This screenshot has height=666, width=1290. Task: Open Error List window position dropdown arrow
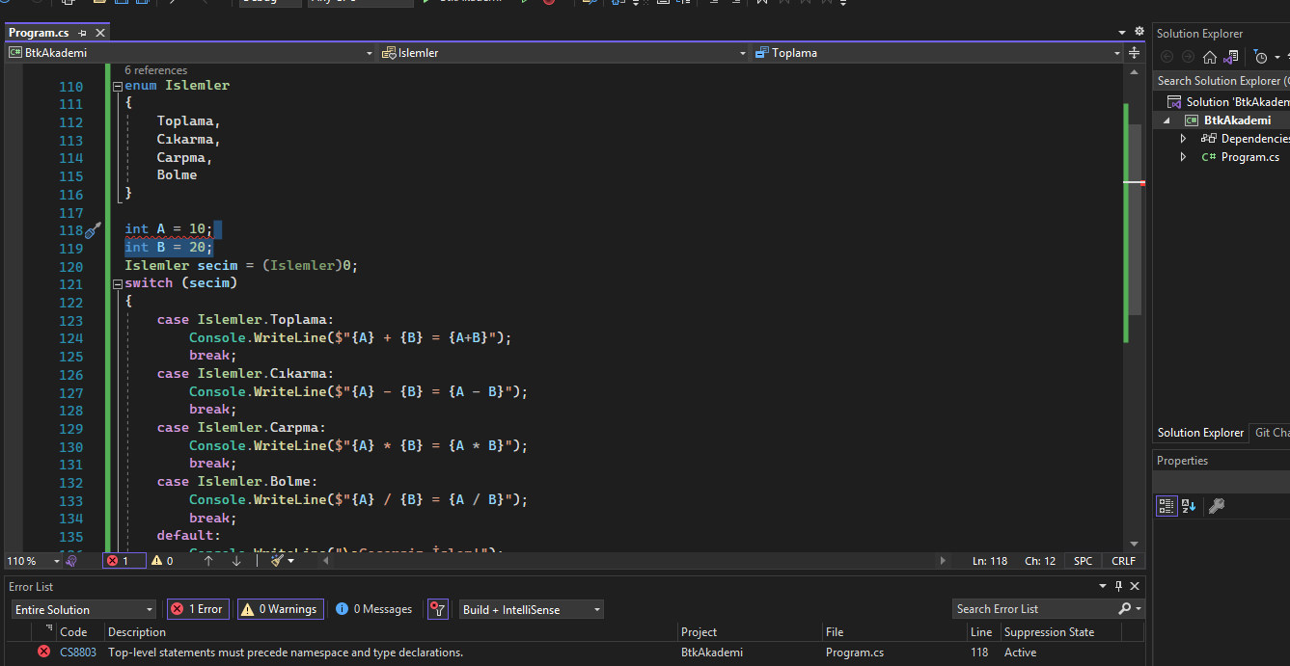[x=1103, y=586]
